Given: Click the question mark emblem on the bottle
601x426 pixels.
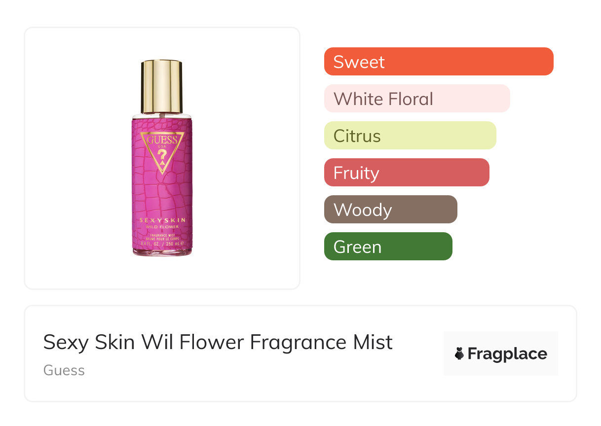Looking at the screenshot, I should pyautogui.click(x=162, y=158).
